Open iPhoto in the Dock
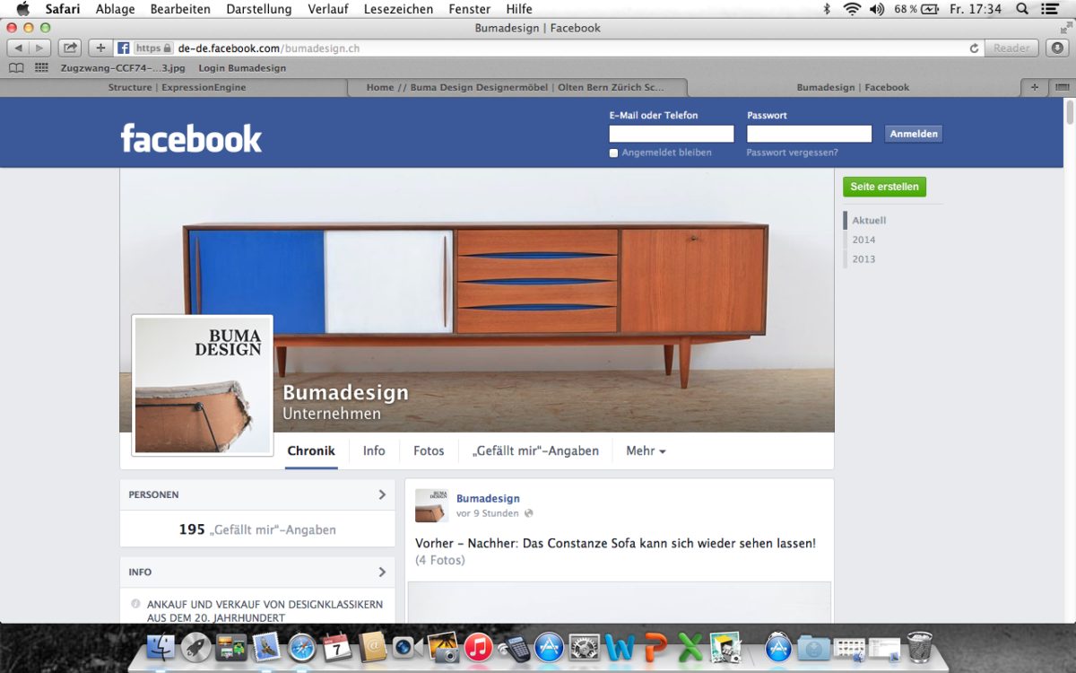This screenshot has width=1076, height=673. pyautogui.click(x=443, y=646)
